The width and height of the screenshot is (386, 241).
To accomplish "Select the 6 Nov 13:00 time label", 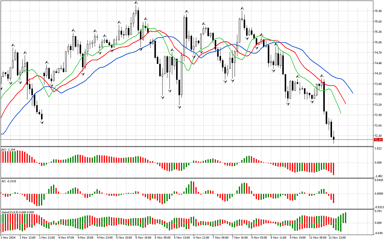I will pyautogui.click(x=182, y=238).
